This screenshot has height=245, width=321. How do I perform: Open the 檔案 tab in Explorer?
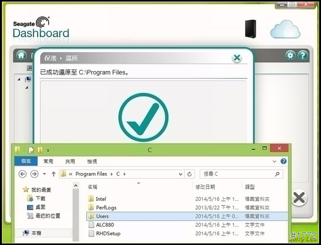[26, 161]
